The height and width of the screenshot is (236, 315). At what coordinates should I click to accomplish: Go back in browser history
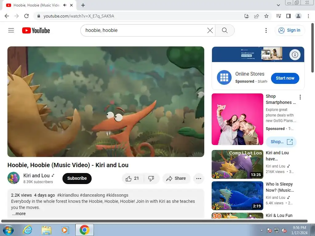[7, 16]
